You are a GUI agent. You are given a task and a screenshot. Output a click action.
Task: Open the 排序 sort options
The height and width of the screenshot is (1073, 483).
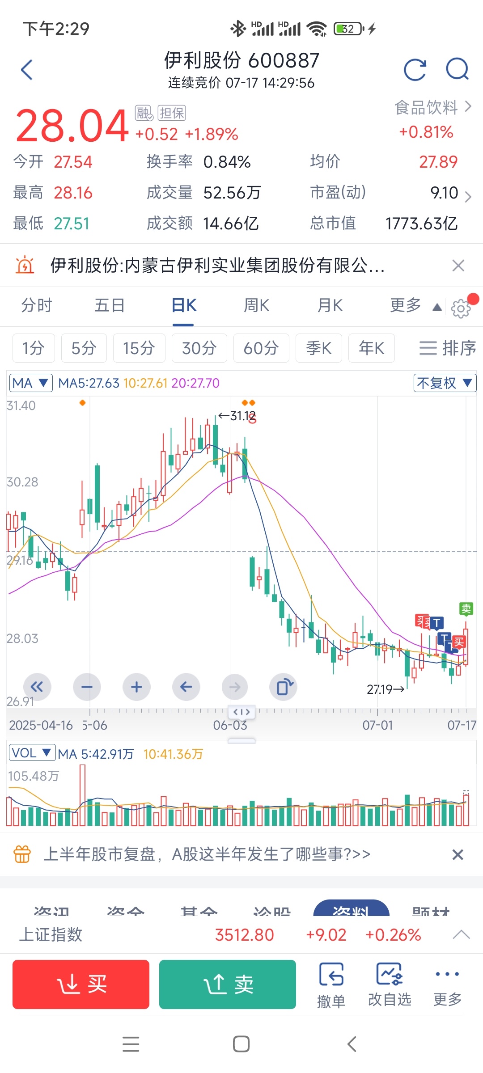447,348
